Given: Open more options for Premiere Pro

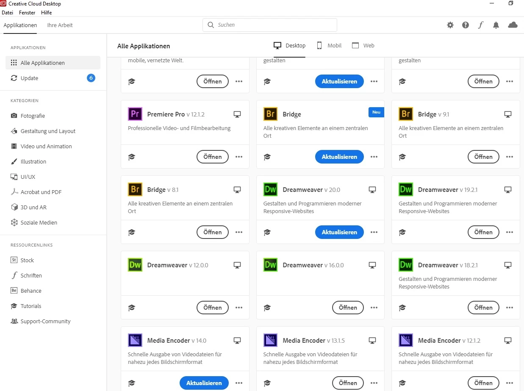Looking at the screenshot, I should [239, 157].
